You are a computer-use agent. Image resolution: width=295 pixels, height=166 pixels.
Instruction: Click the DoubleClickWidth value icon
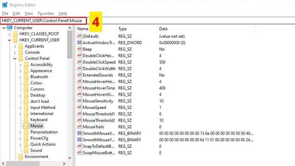pos(79,68)
